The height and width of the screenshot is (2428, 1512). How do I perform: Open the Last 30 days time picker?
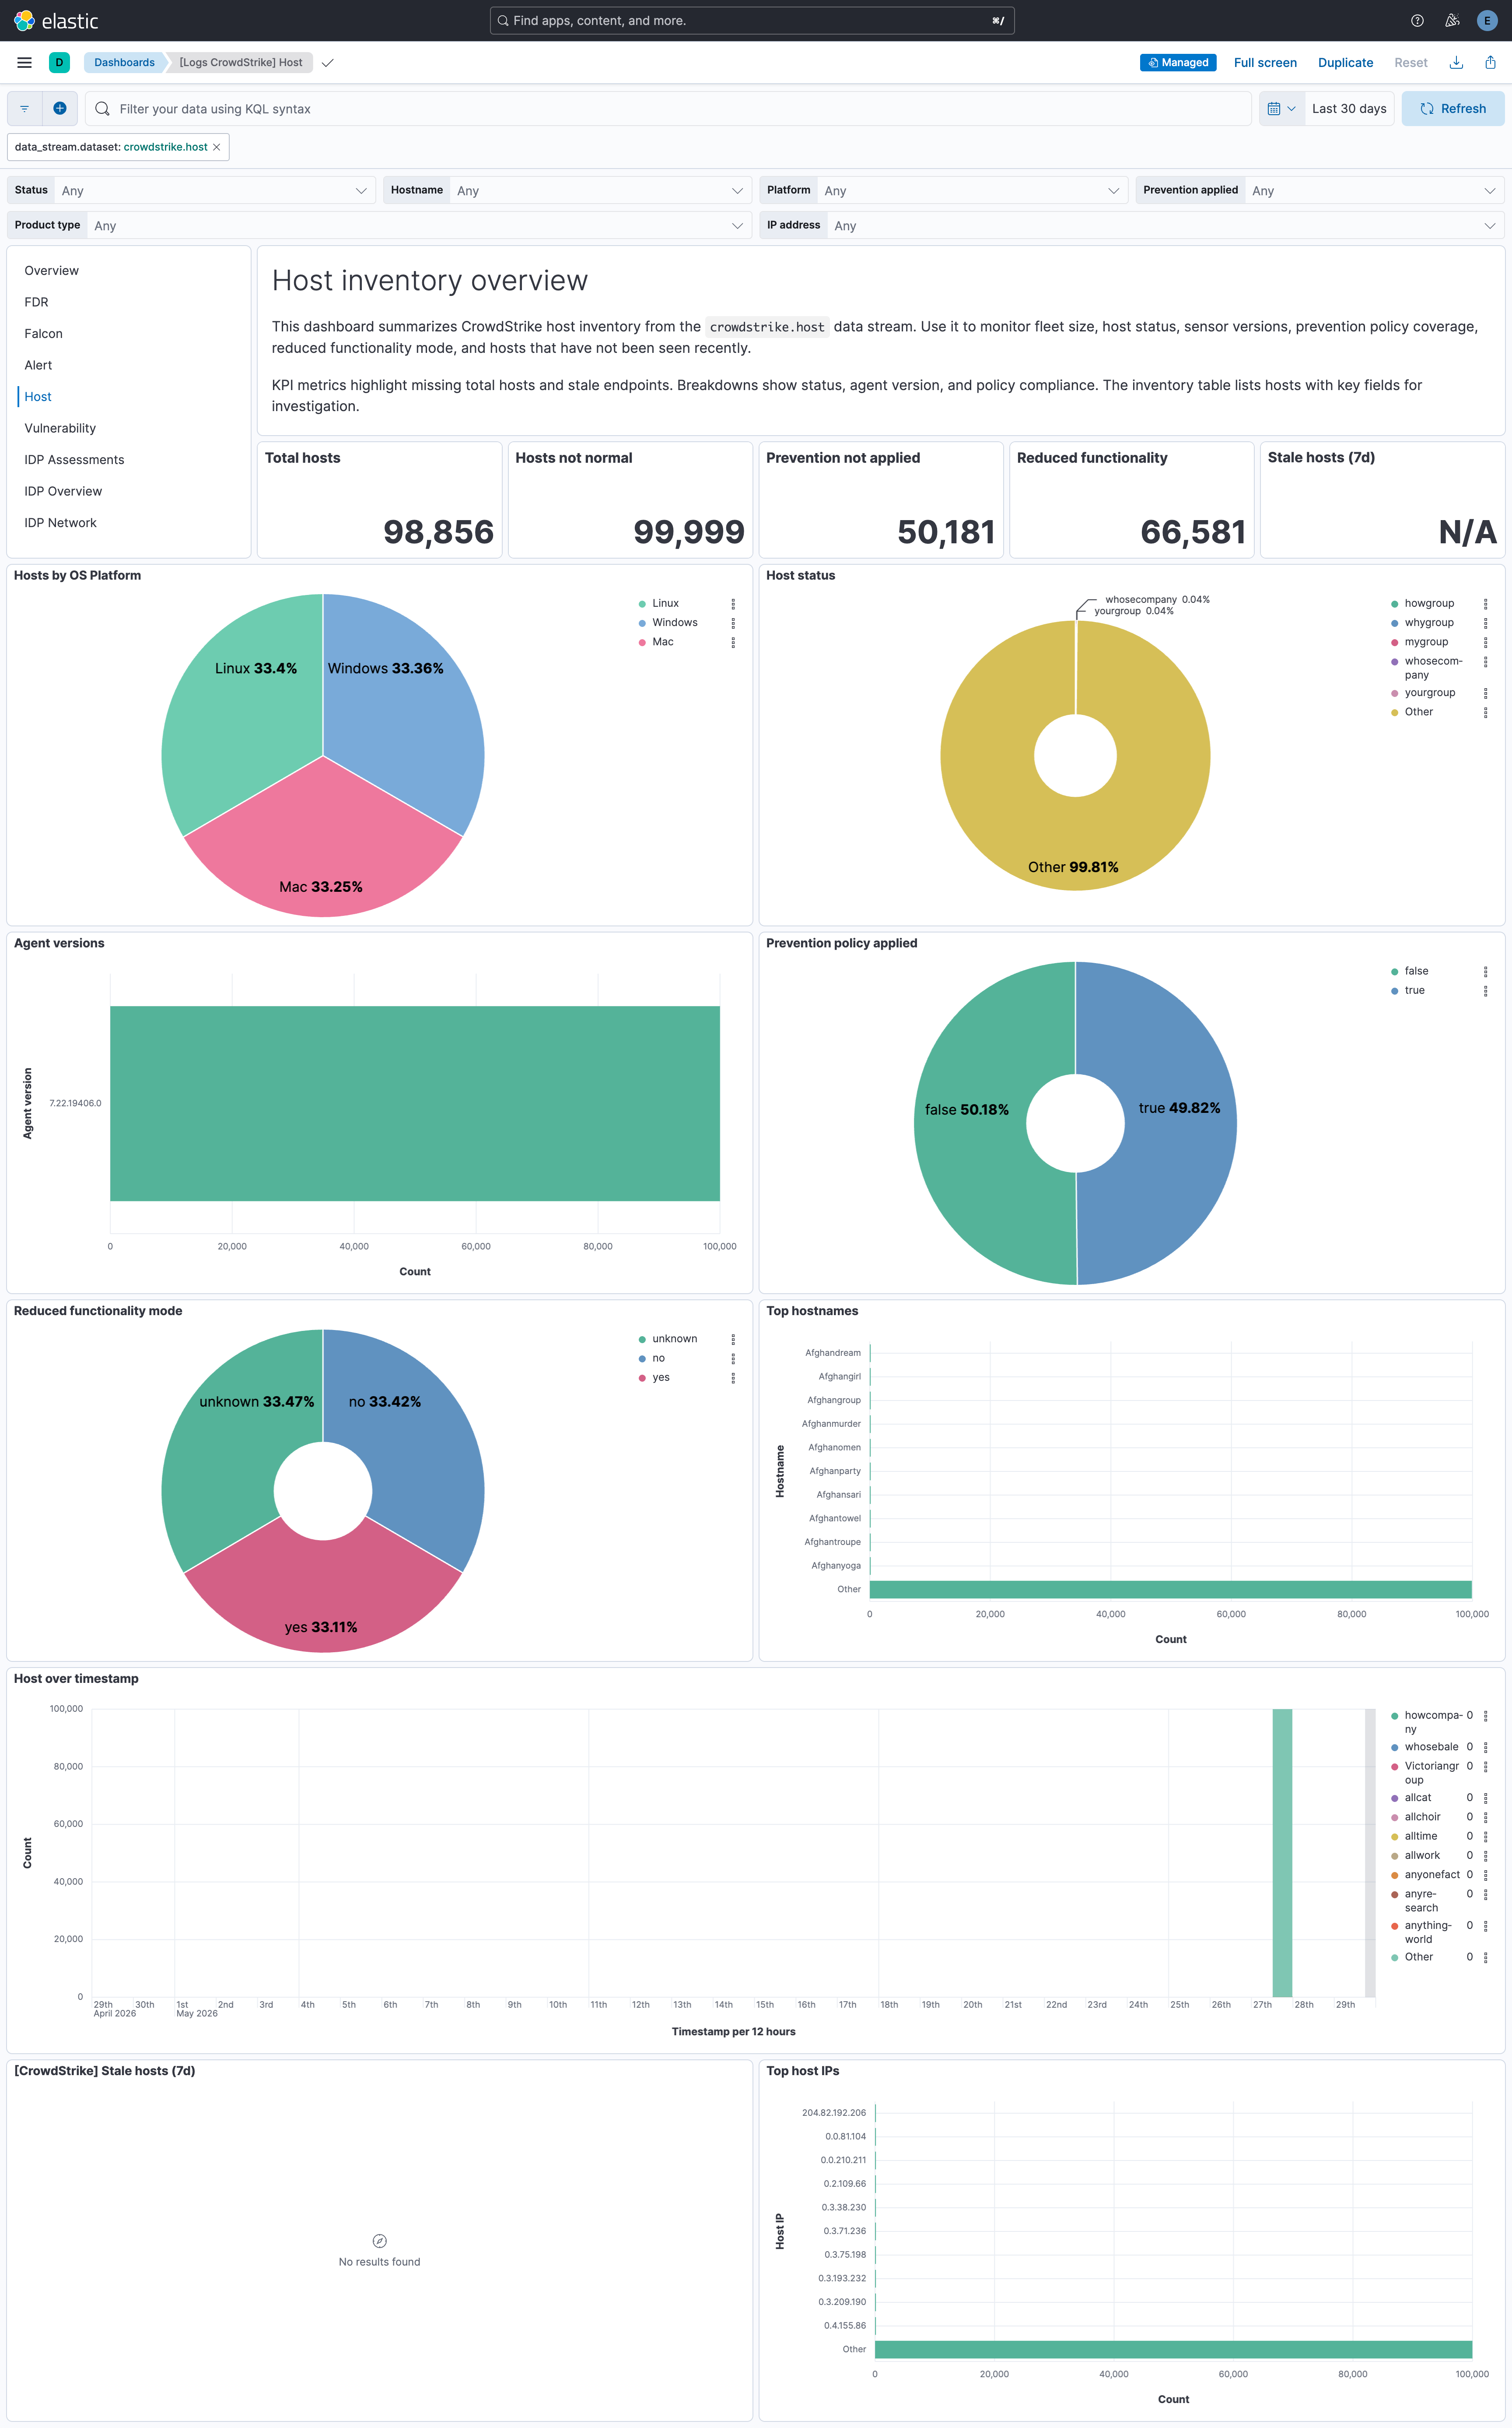point(1349,109)
